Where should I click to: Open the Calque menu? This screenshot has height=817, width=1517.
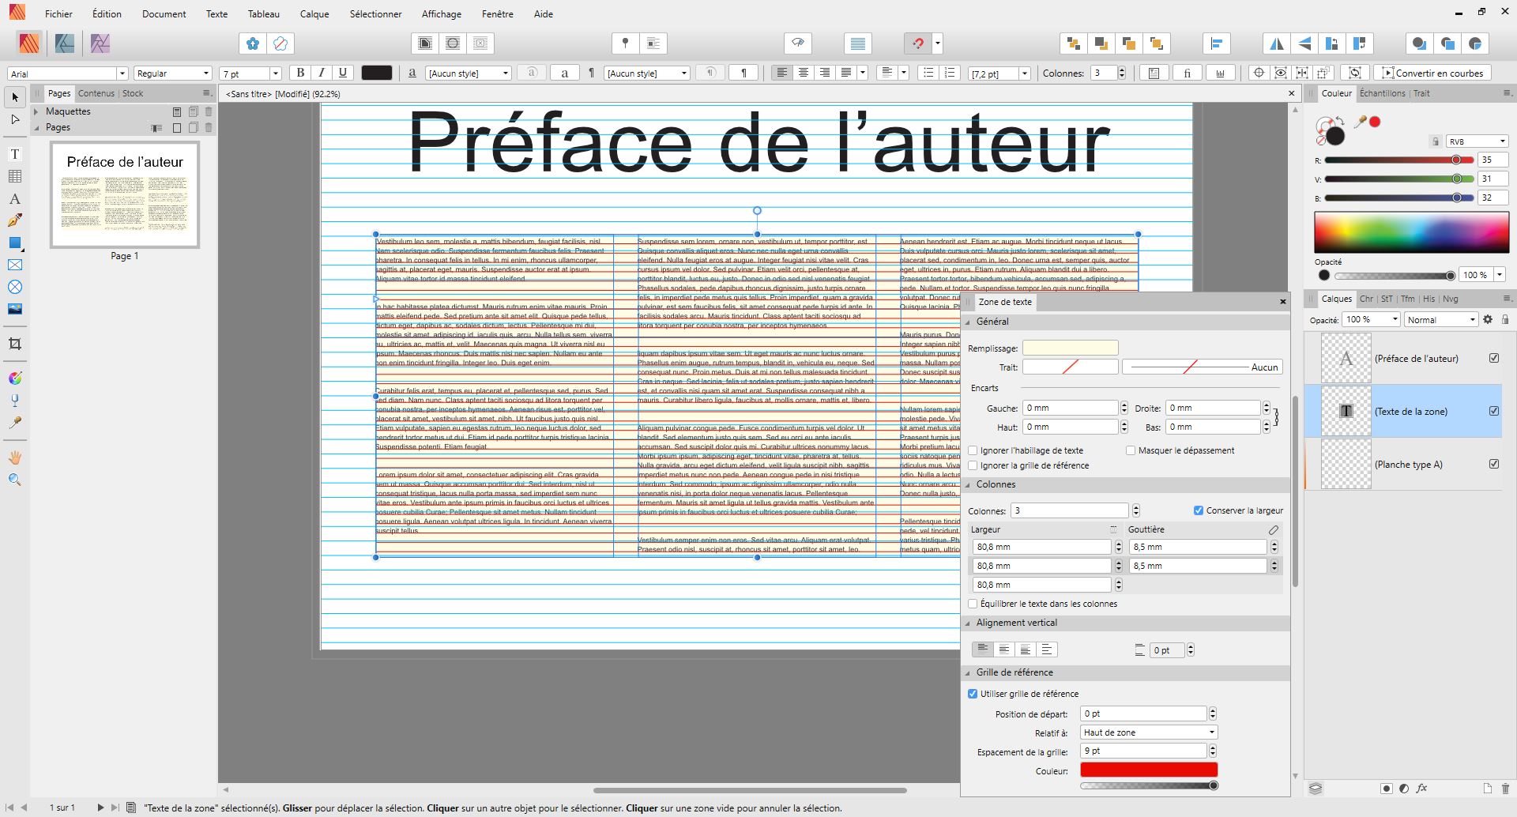(x=314, y=13)
